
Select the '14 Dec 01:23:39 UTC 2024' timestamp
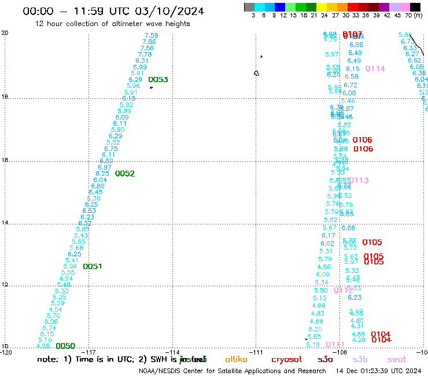point(378,371)
